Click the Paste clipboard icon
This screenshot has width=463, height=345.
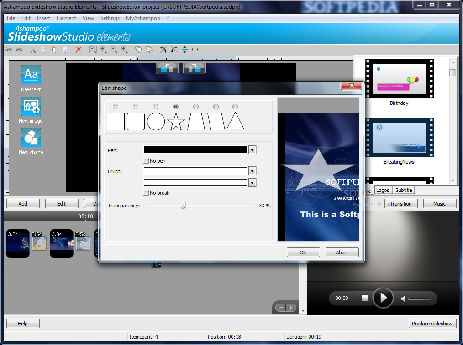[x=54, y=50]
